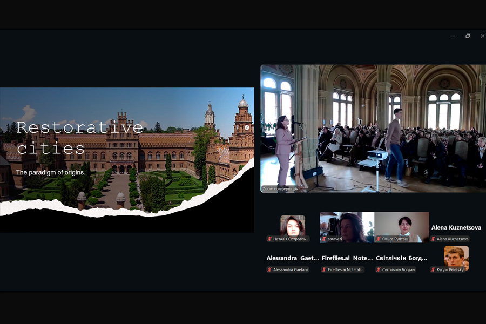Click muted mic icon beside Fireflies.ai Notetaker label
The height and width of the screenshot is (324, 486).
pyautogui.click(x=324, y=269)
